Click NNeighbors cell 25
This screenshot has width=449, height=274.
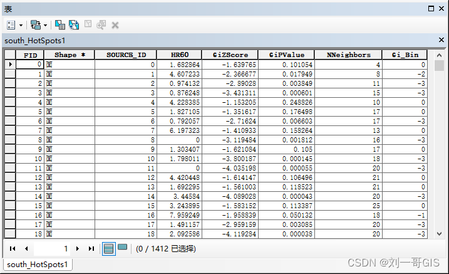pyautogui.click(x=348, y=206)
